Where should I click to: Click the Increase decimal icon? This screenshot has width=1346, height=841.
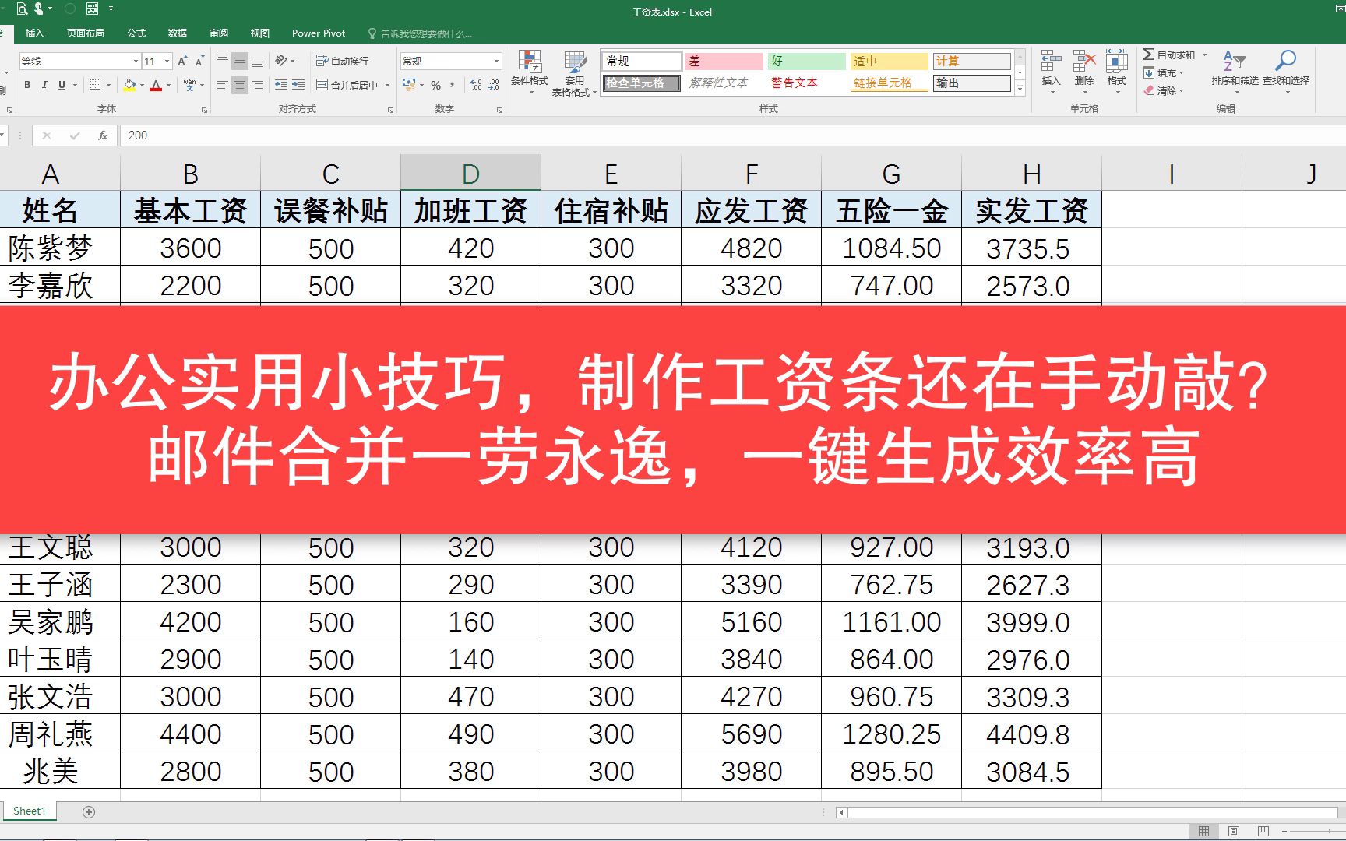[477, 85]
